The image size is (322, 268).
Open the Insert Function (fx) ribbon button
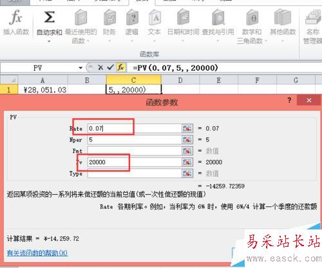coord(16,22)
